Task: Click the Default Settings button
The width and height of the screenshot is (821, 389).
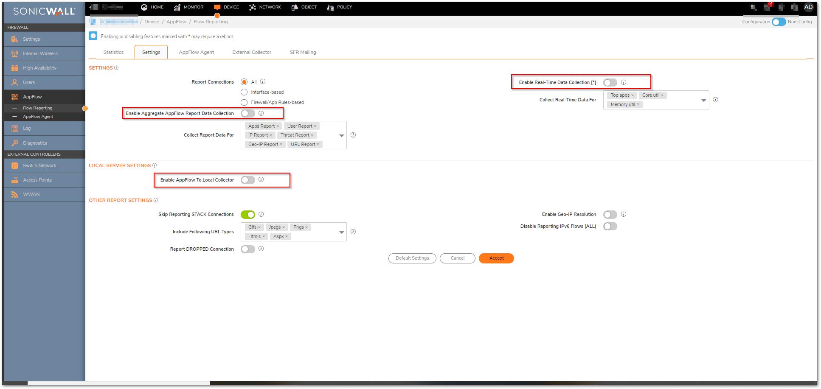Action: [412, 258]
